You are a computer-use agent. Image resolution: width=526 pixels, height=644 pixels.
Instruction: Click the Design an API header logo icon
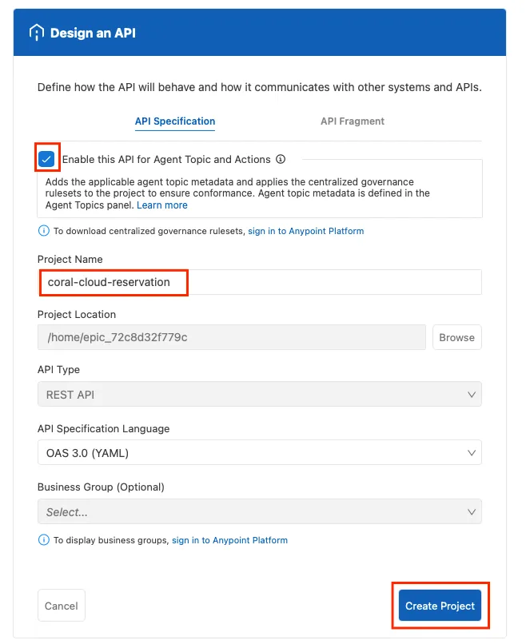tap(37, 33)
